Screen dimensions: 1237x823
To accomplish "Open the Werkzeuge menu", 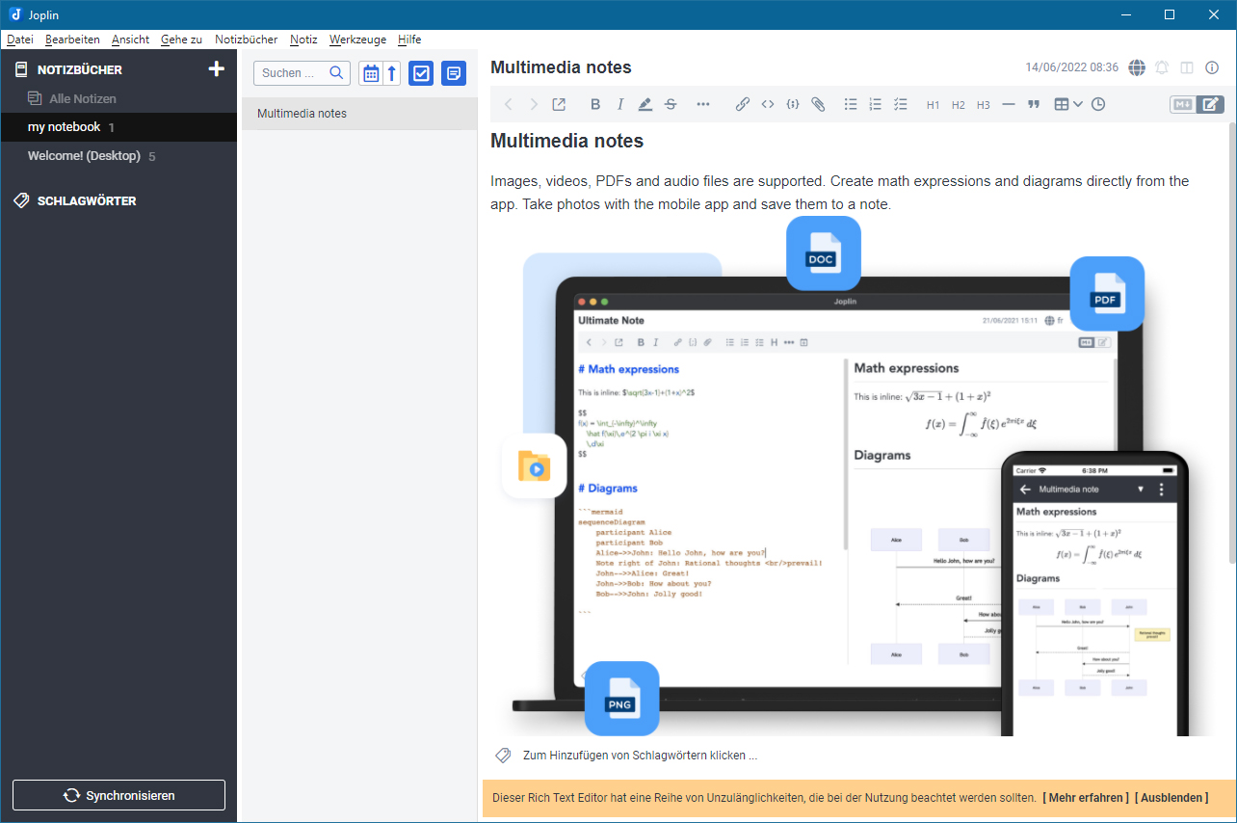I will pyautogui.click(x=357, y=40).
